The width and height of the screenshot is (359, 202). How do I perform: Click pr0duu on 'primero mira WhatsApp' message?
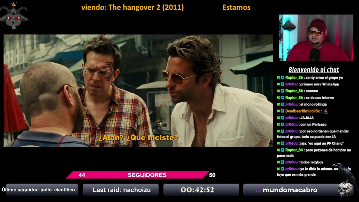[291, 84]
